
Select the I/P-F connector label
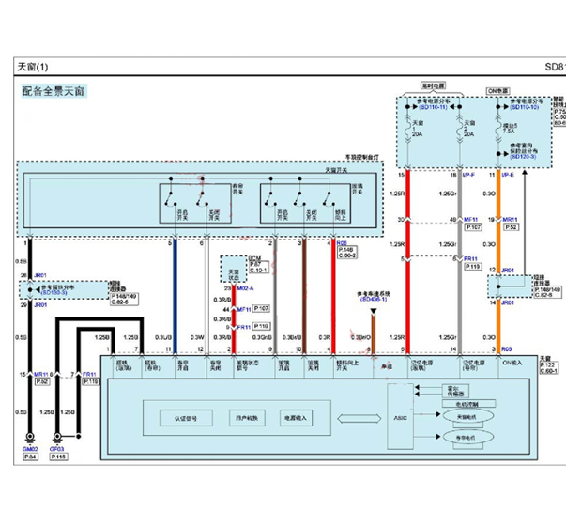[x=468, y=175]
